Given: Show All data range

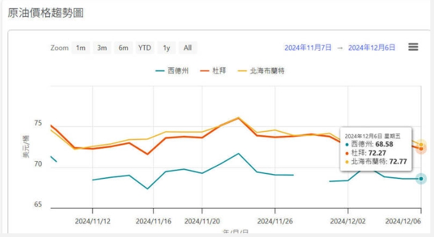Looking at the screenshot, I should pyautogui.click(x=188, y=48).
